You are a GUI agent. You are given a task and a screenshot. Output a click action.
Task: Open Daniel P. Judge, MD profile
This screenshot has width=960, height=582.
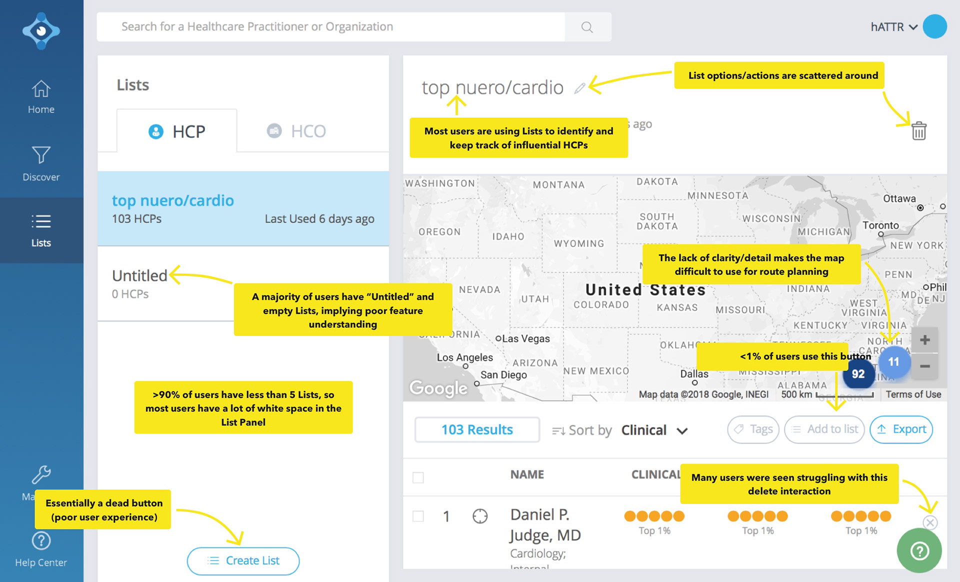pyautogui.click(x=545, y=525)
